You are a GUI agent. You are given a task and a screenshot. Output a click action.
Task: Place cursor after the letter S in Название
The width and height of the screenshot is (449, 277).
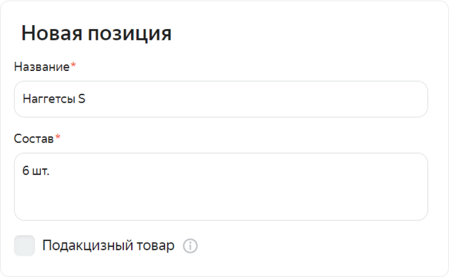tap(86, 99)
